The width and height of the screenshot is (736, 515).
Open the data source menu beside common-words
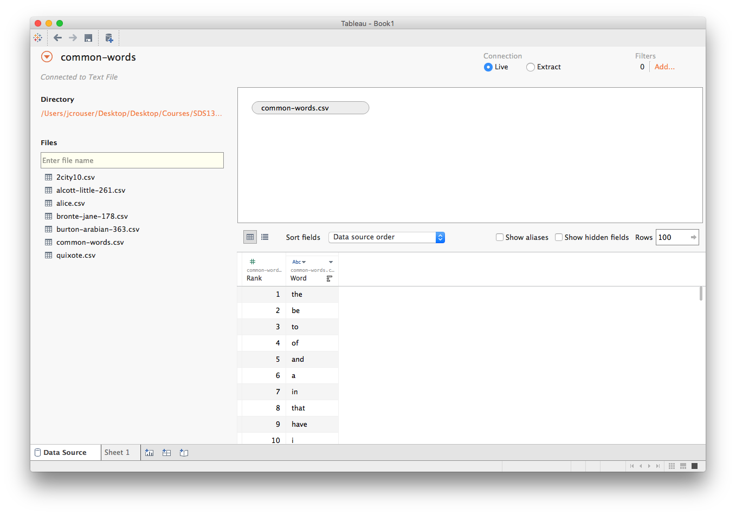point(47,57)
